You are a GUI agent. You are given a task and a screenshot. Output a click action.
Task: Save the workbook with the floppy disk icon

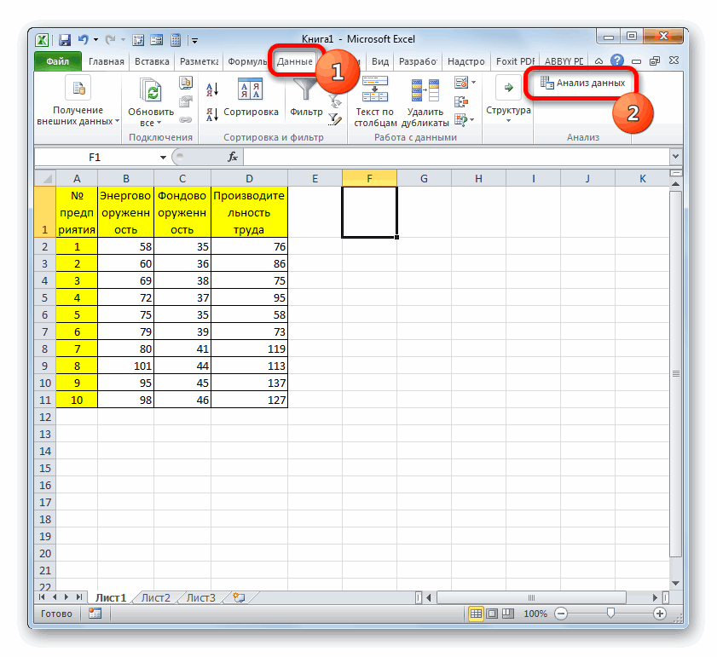point(65,40)
